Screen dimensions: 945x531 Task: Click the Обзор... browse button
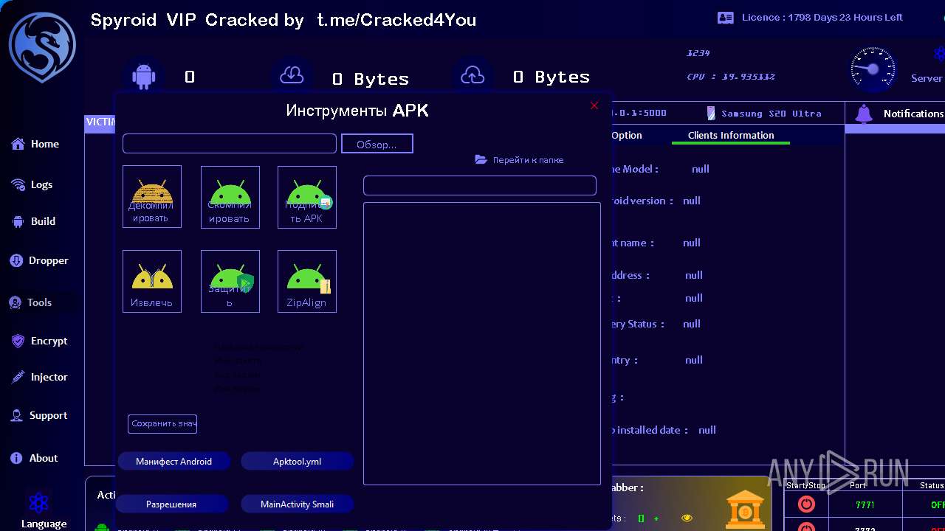377,144
